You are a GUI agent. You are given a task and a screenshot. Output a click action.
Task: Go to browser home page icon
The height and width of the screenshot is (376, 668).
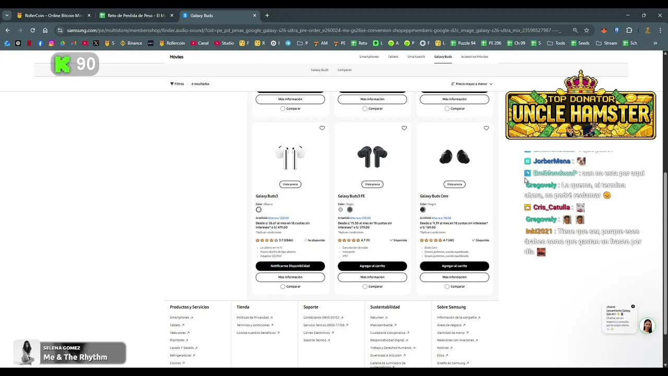(x=45, y=30)
